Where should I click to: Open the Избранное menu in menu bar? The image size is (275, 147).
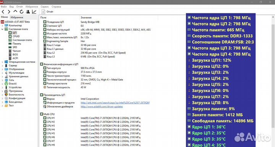pos(32,7)
